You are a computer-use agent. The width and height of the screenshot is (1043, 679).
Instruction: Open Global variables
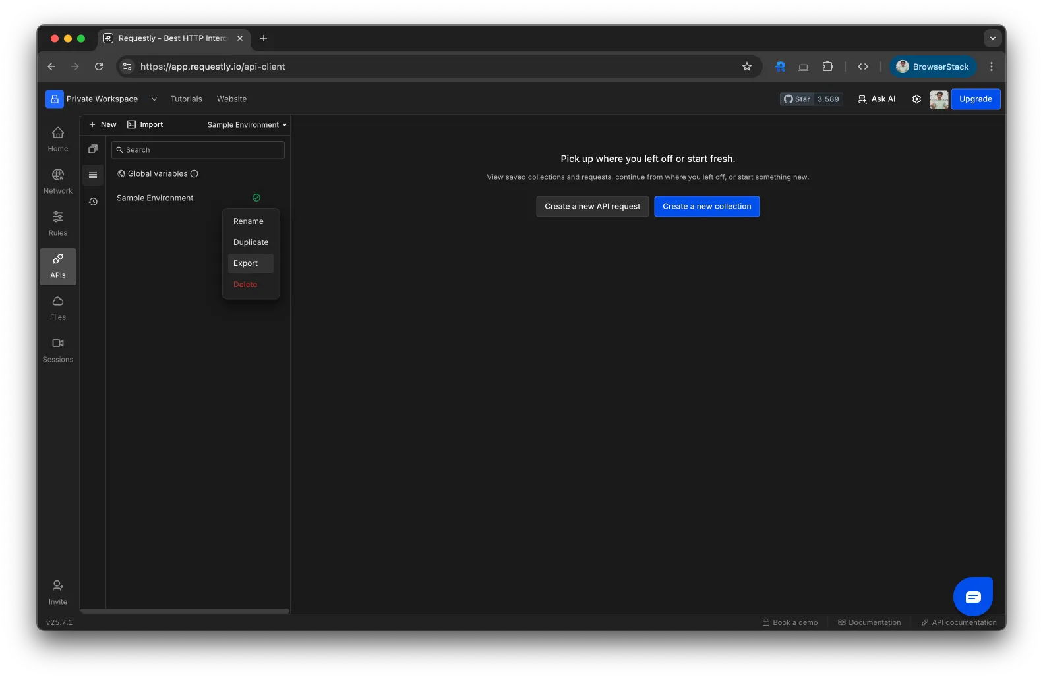158,174
